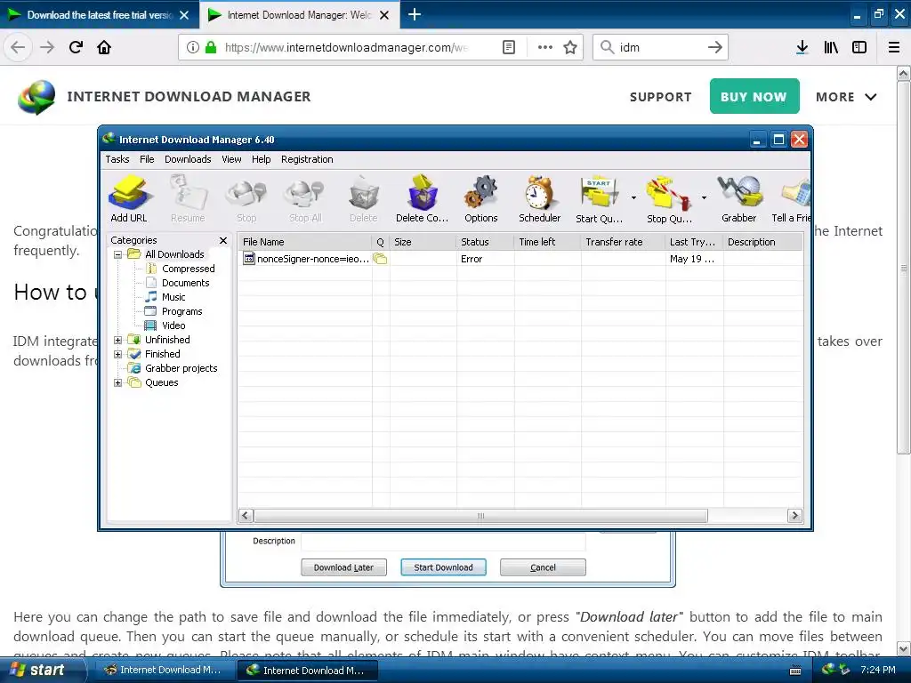The height and width of the screenshot is (683, 911).
Task: Bookmark this page with star icon
Action: tap(570, 48)
